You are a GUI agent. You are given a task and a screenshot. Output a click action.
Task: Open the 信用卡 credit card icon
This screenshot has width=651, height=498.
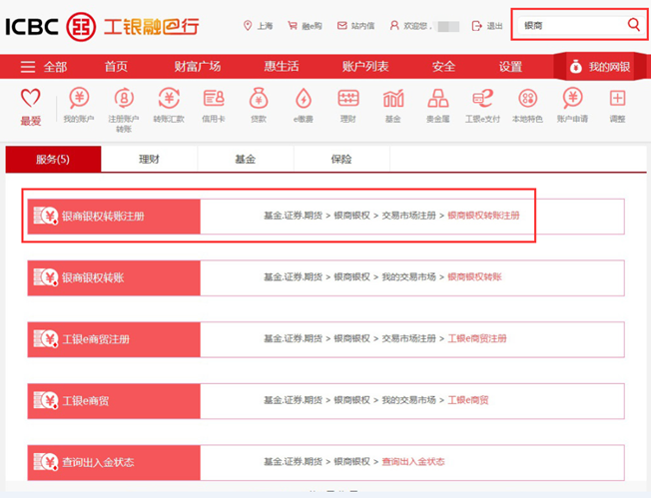click(214, 99)
